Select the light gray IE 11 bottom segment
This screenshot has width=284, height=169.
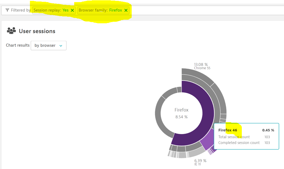click(x=196, y=152)
